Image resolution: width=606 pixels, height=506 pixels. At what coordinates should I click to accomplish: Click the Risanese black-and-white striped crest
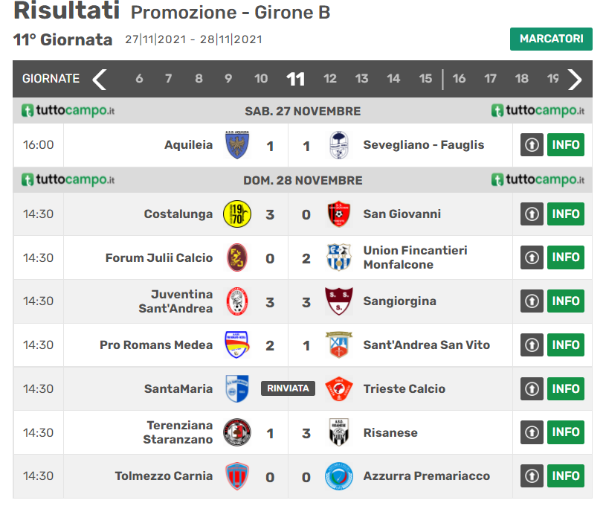339,432
